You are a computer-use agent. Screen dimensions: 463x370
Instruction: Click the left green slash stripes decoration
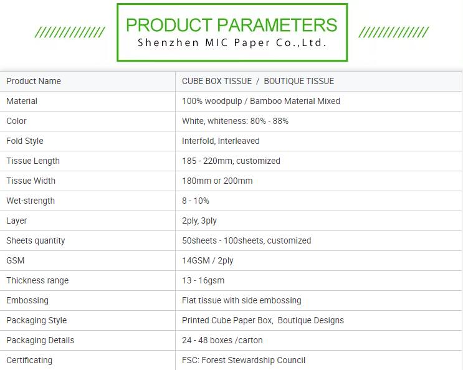(x=70, y=32)
